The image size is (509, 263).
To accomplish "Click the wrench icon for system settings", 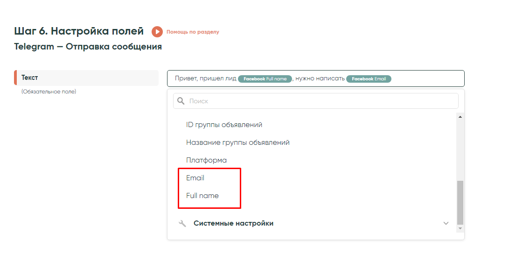I will click(x=182, y=223).
